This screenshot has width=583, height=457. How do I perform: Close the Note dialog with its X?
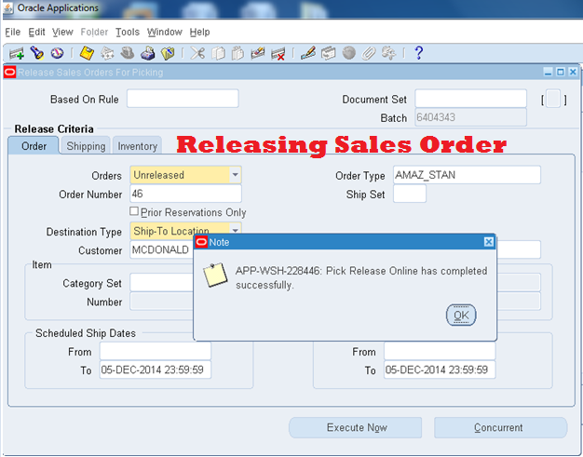point(489,242)
